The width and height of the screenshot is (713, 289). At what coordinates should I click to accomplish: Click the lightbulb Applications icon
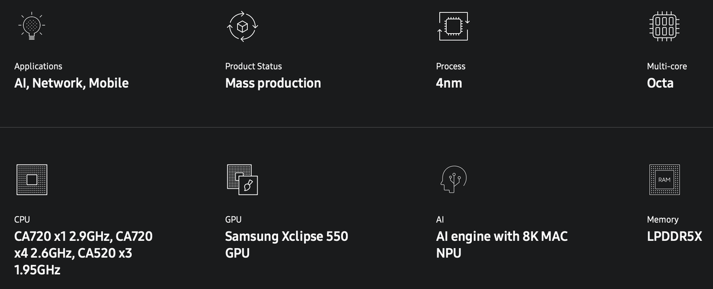pos(31,25)
